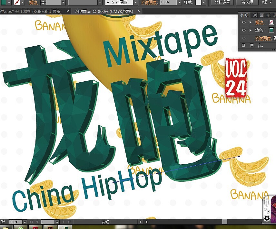Hide the 描边 (Stroke) attribute visibility eye
Viewport: 276px width, 229px height.
[244, 22]
